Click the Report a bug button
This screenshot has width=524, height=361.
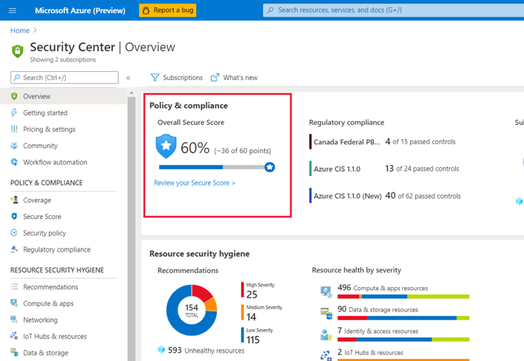pyautogui.click(x=168, y=10)
